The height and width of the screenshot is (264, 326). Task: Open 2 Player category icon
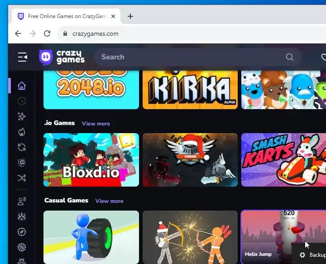pyautogui.click(x=22, y=201)
